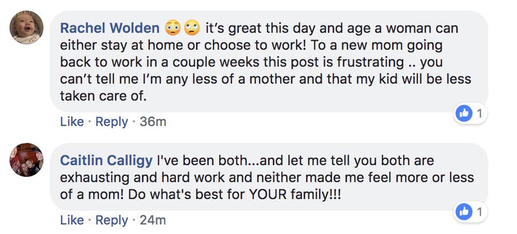Open Rachel Wolden's profile picture
This screenshot has height=234, width=517.
pos(26,28)
